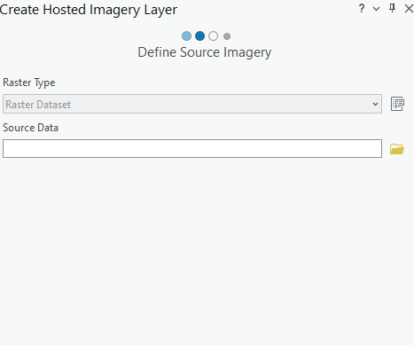
Task: Toggle auto-hide with the pin icon
Action: (392, 8)
